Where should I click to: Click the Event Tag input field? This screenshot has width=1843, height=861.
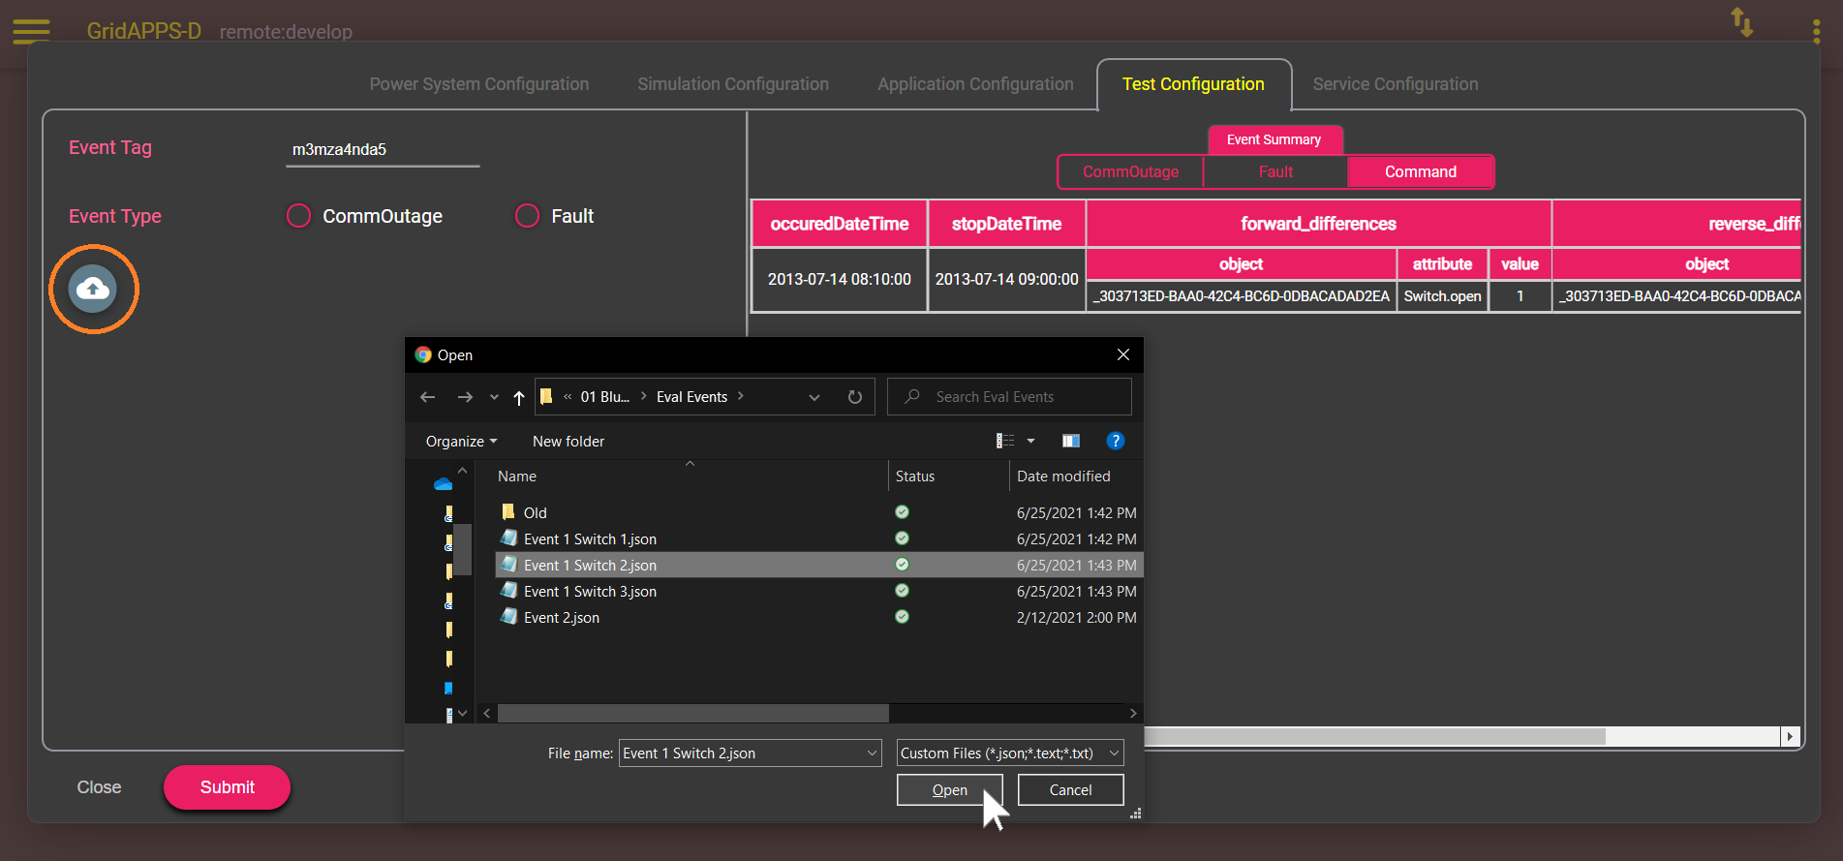[x=383, y=149]
